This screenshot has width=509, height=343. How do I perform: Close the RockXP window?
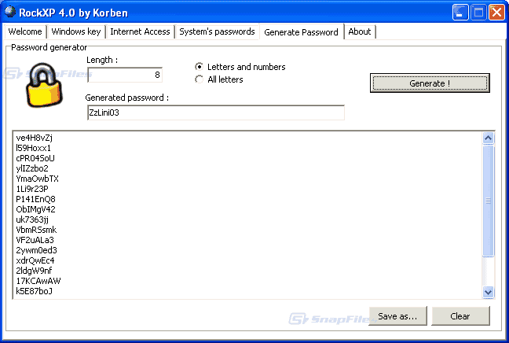[497, 13]
